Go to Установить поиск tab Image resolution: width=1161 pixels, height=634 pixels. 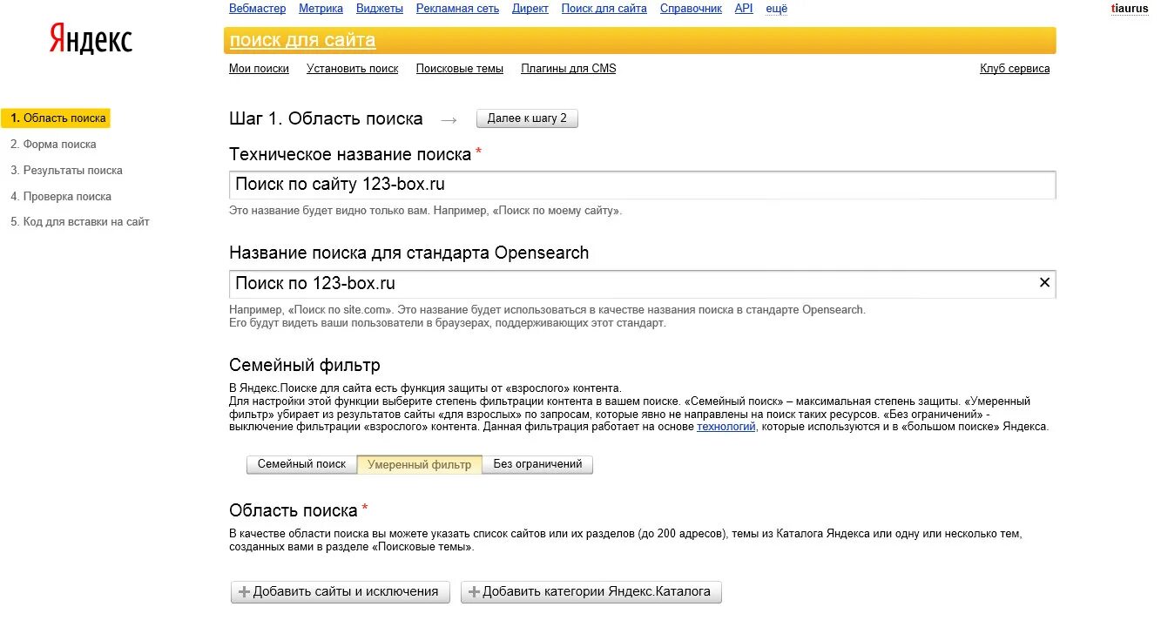coord(353,69)
